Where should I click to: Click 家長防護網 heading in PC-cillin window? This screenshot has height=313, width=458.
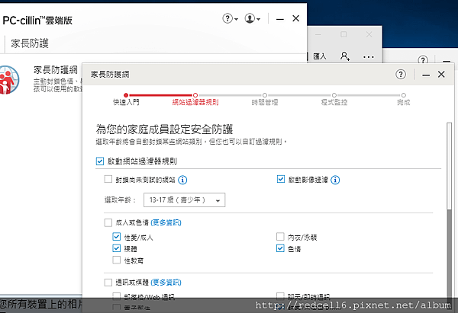coord(56,70)
